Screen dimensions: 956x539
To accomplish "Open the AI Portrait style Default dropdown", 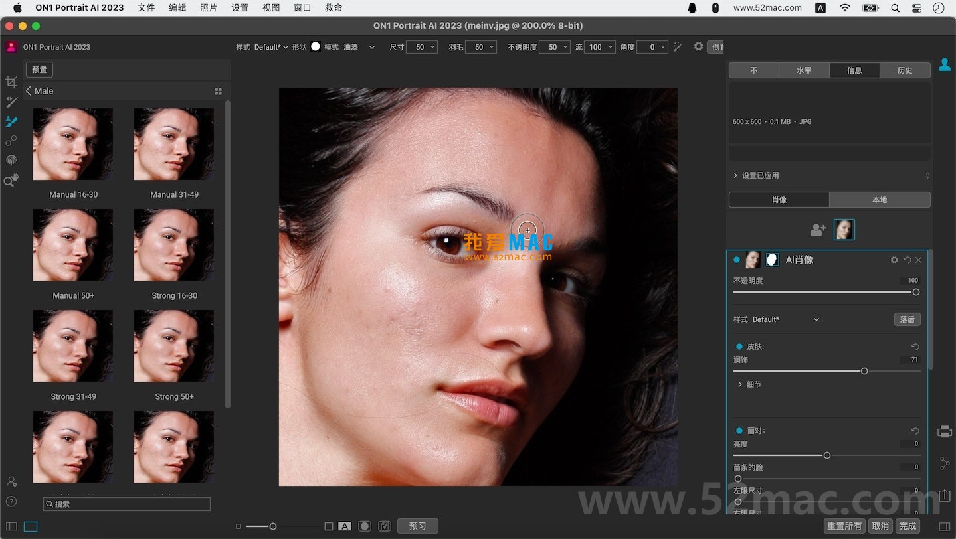I will [786, 319].
